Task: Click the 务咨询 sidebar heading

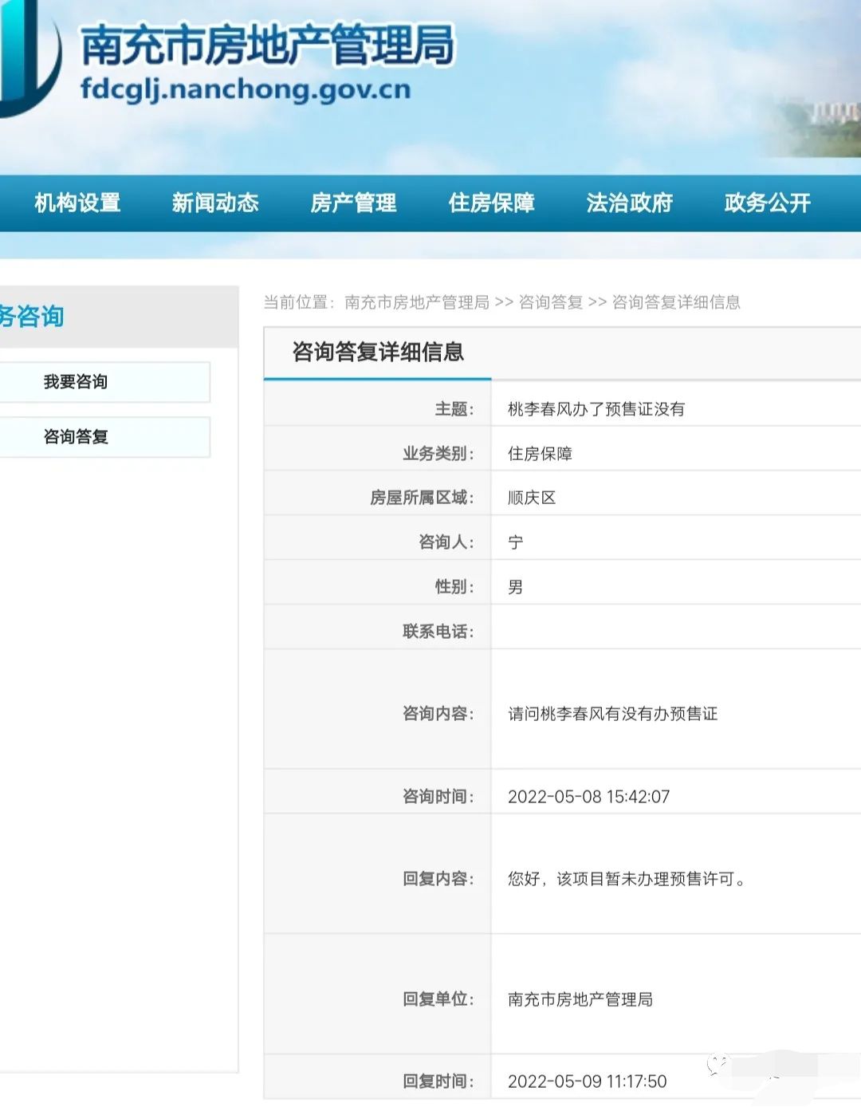Action: pyautogui.click(x=32, y=317)
